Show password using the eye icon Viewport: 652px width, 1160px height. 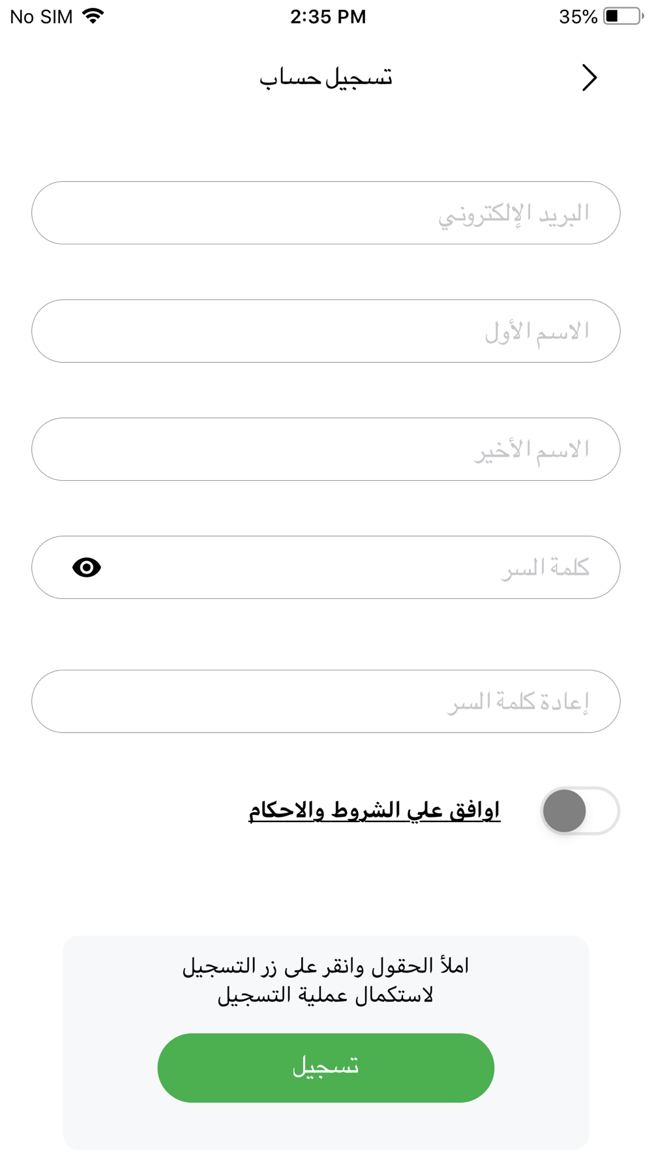coord(87,568)
